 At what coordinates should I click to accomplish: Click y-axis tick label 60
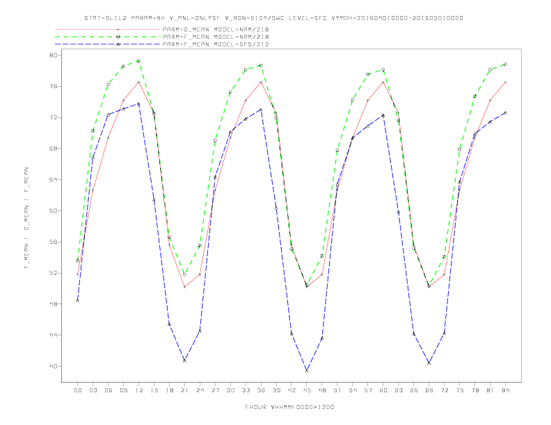[53, 210]
